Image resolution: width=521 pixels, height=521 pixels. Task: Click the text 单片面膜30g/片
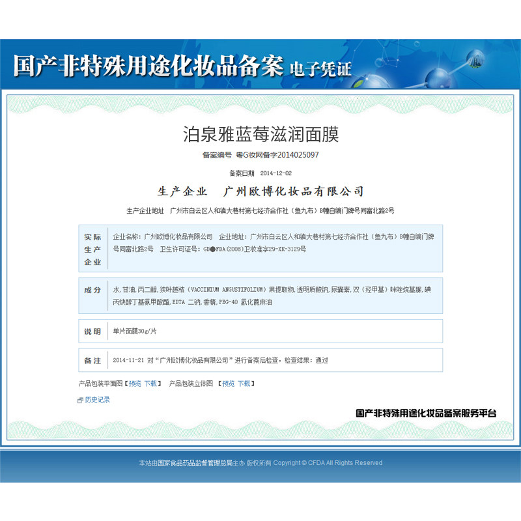tap(135, 331)
